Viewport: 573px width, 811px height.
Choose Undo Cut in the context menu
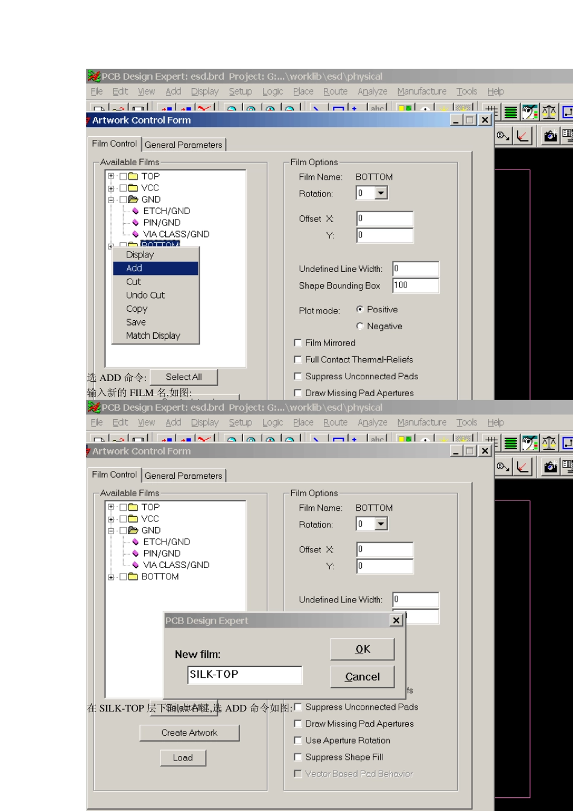point(156,295)
